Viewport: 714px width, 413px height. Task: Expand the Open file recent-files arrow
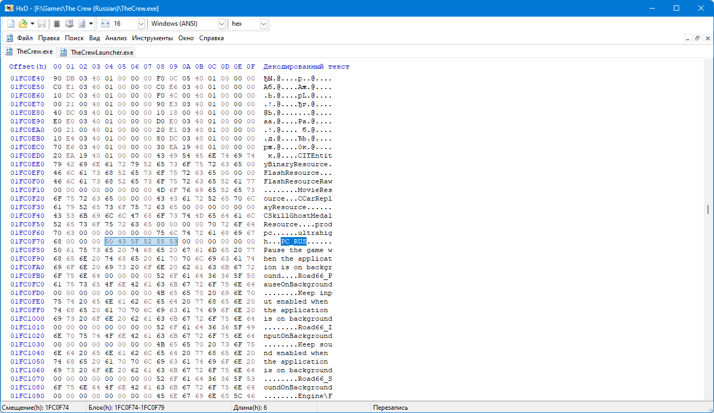[32, 24]
